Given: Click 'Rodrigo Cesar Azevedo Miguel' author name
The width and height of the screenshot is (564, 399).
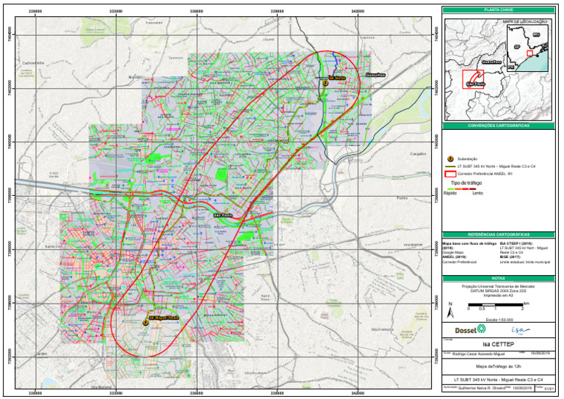Looking at the screenshot, I should pos(478,354).
